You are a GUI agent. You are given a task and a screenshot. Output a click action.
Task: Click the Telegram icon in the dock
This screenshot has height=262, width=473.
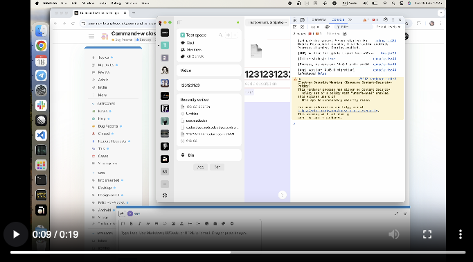click(41, 76)
